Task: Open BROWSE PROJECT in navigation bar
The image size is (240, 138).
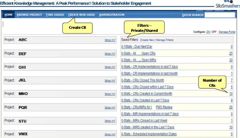Action: click(29, 15)
